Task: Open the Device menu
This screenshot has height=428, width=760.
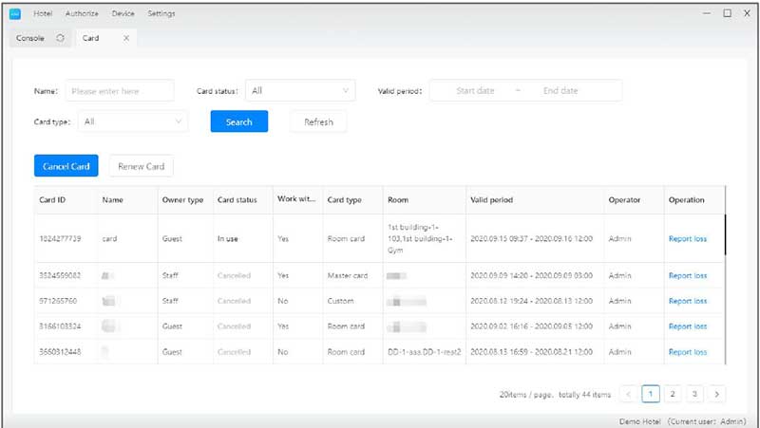Action: (x=123, y=13)
